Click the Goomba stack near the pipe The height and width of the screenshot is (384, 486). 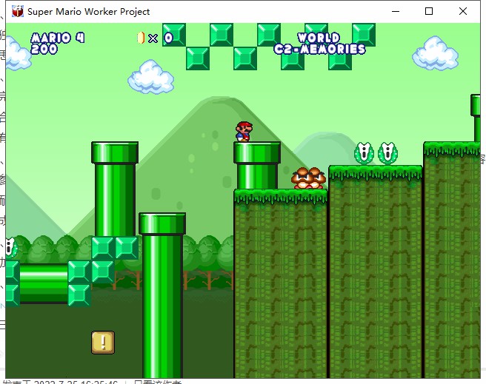[308, 178]
